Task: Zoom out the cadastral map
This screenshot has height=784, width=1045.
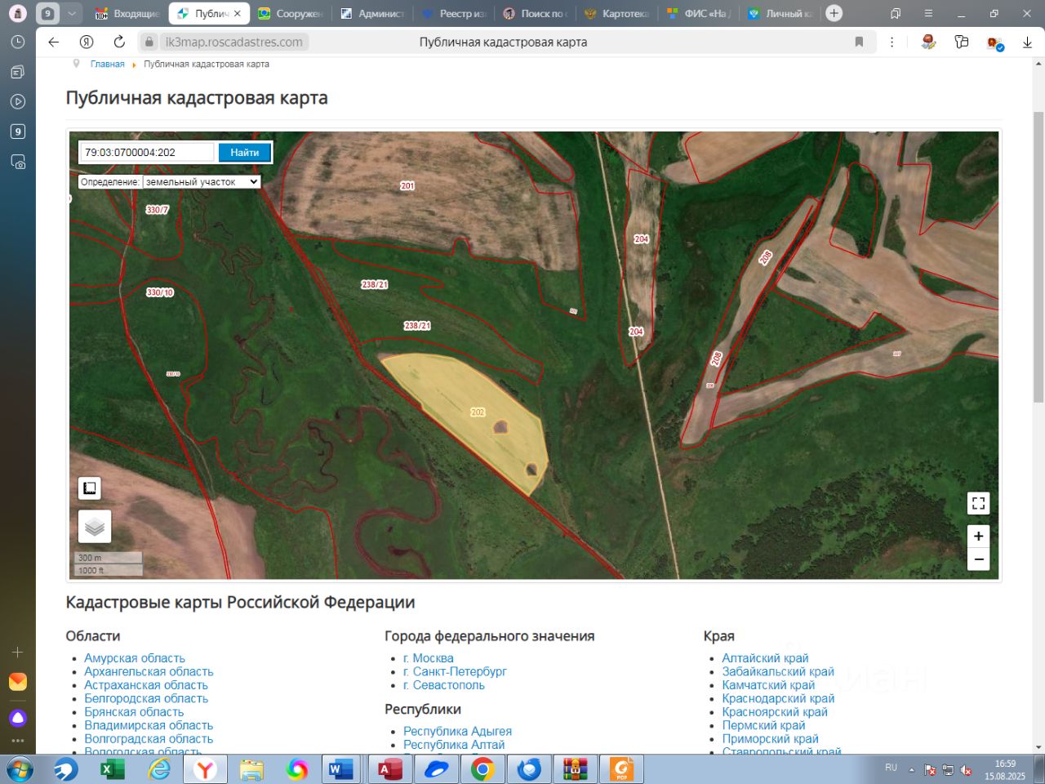Action: [x=978, y=559]
